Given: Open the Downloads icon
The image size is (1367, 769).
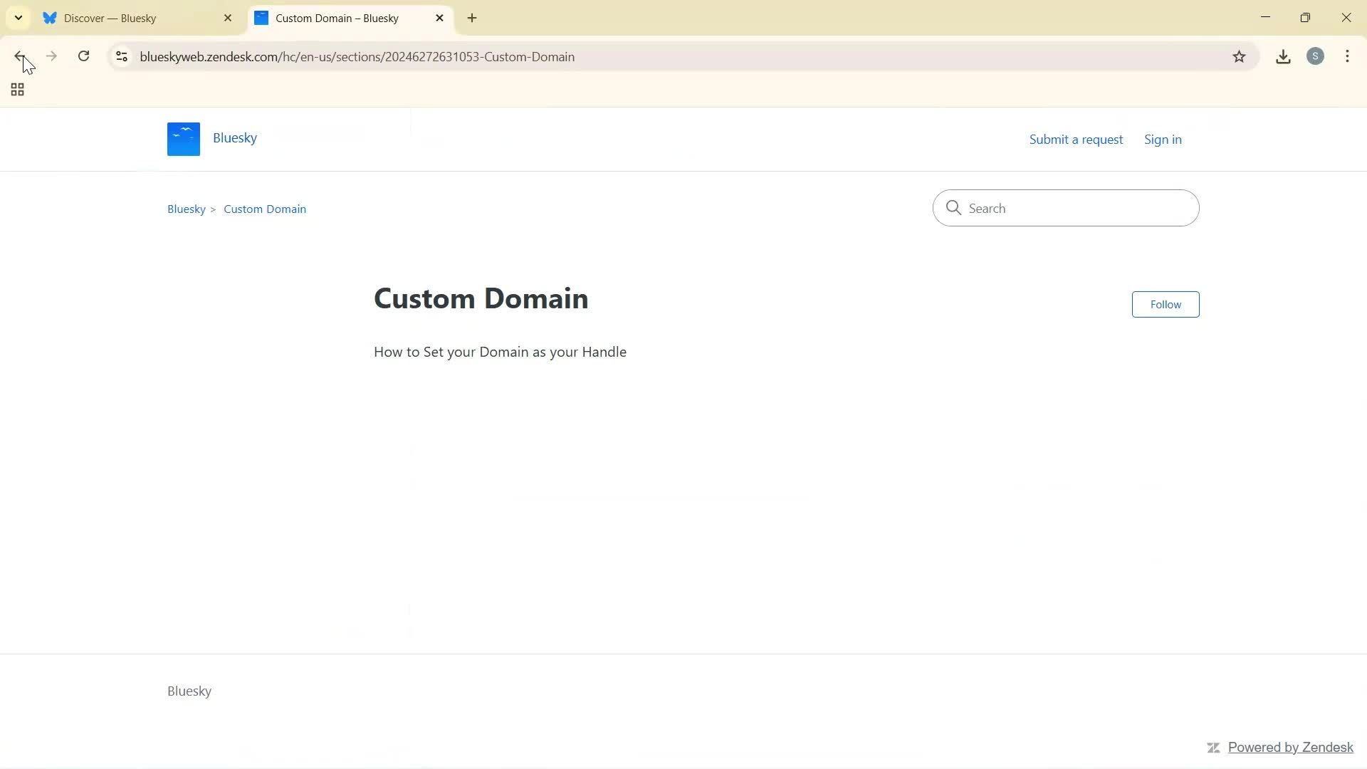Looking at the screenshot, I should point(1283,56).
